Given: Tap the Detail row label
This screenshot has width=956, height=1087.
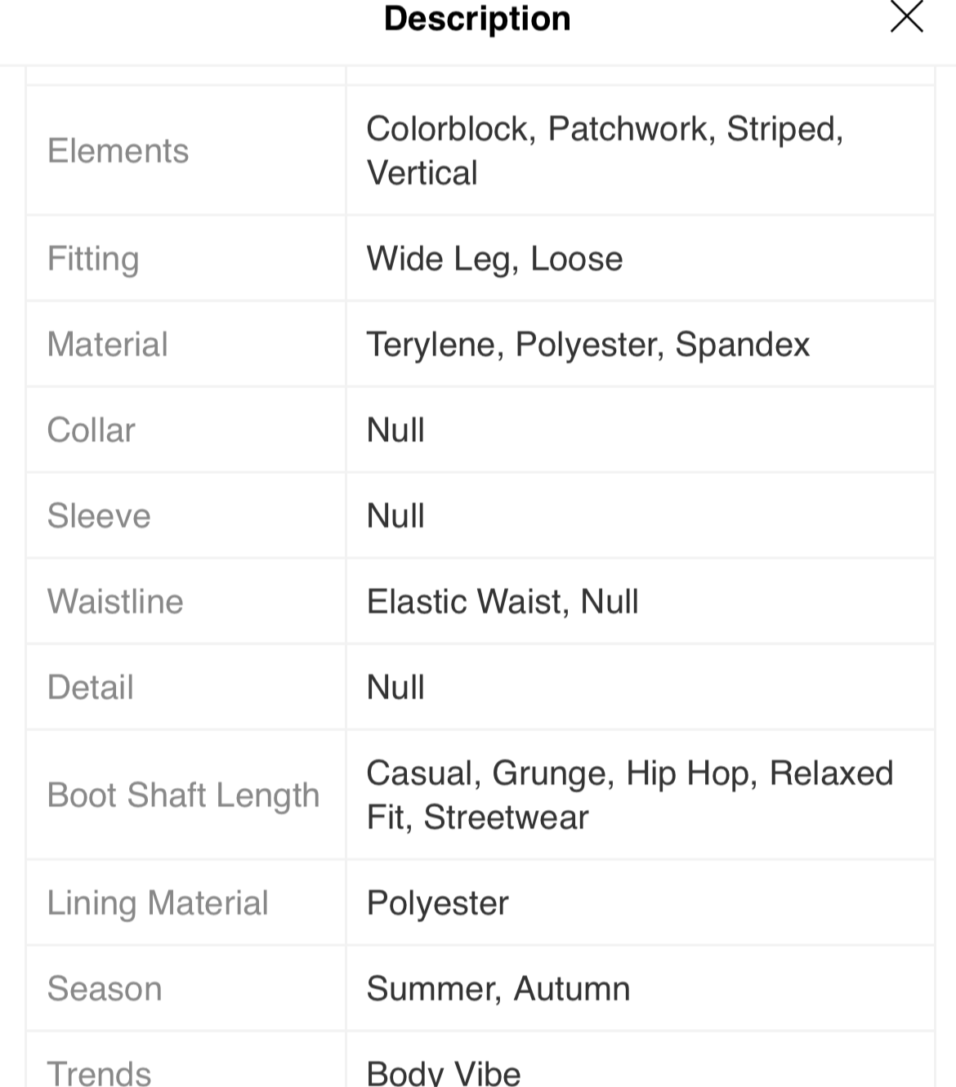Looking at the screenshot, I should tap(90, 688).
